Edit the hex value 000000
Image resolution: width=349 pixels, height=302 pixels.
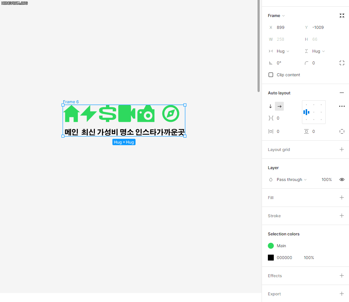(284, 258)
